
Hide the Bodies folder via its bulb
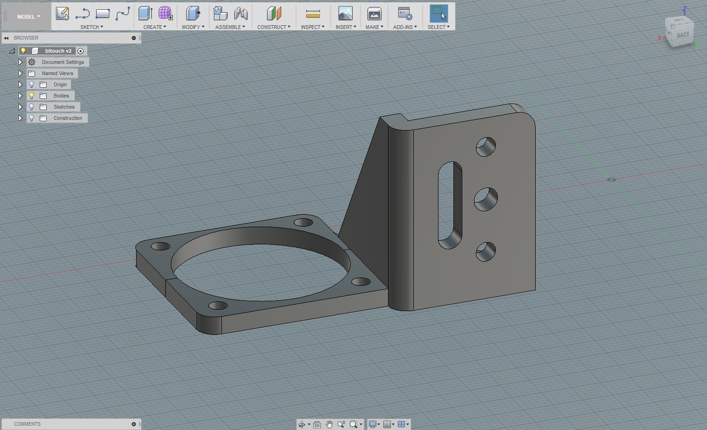(x=32, y=96)
